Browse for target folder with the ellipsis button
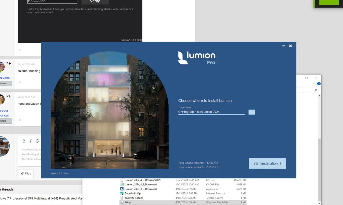Viewport: 343px width, 205px height. tap(252, 112)
